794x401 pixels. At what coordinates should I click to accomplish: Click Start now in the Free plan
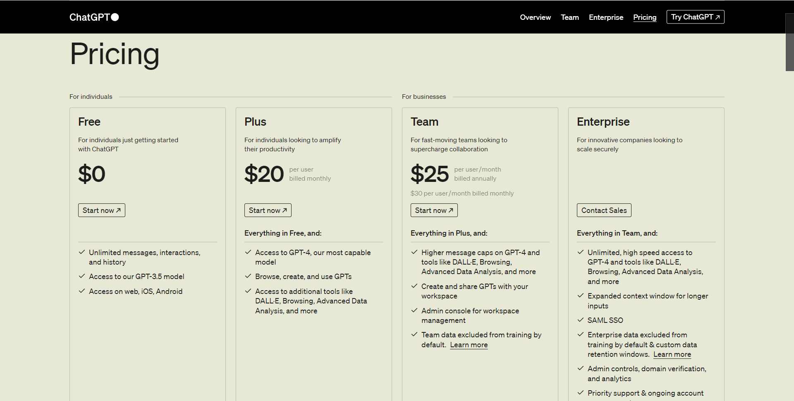(x=102, y=210)
